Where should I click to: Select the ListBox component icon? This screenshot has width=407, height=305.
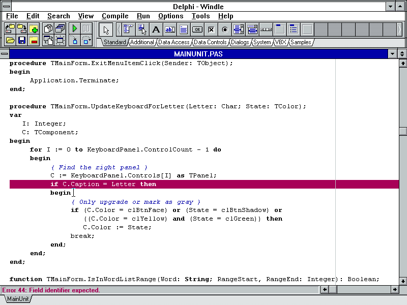pos(239,29)
